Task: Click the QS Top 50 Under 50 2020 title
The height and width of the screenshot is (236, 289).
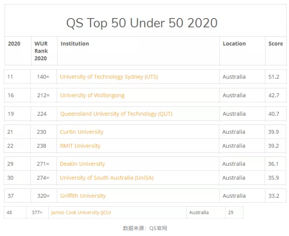Action: [x=142, y=23]
